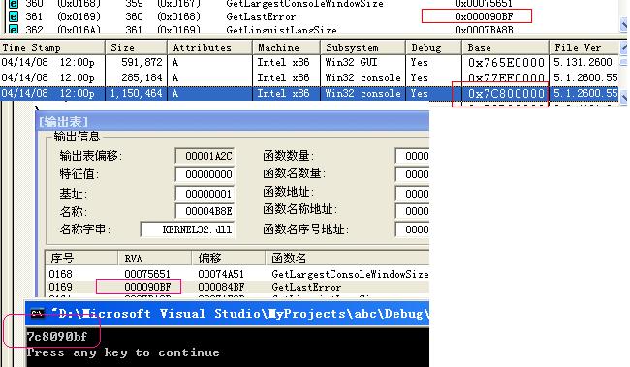Screen dimensions: 630x367
Task: Click the 函数名数量 value field
Action: point(412,174)
